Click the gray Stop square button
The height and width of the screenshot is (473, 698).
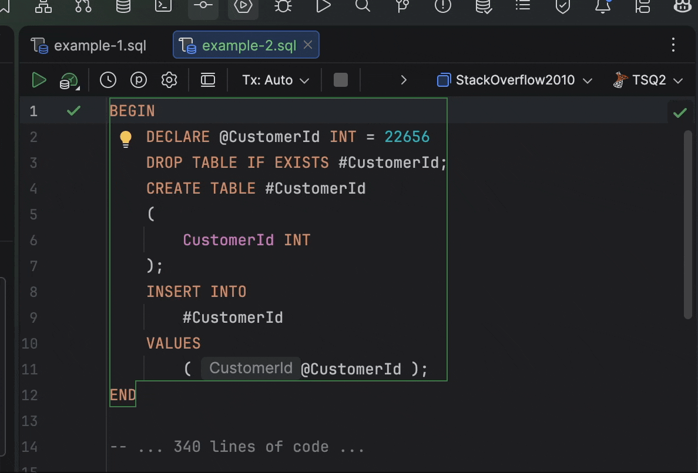[x=341, y=80]
